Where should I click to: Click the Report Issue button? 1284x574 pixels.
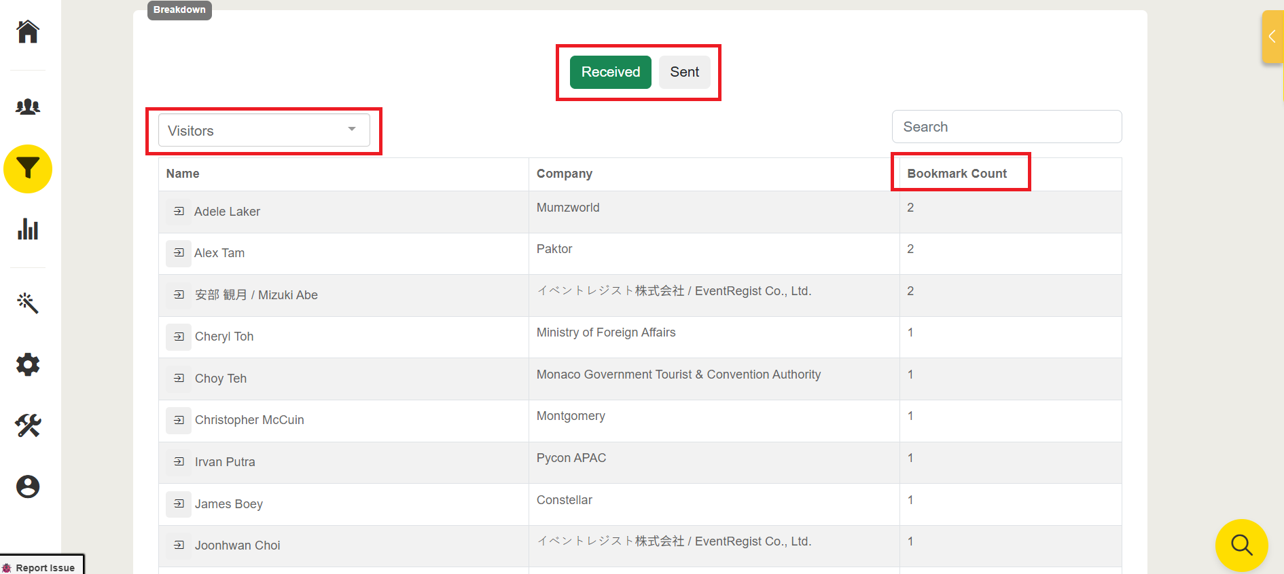pos(42,565)
